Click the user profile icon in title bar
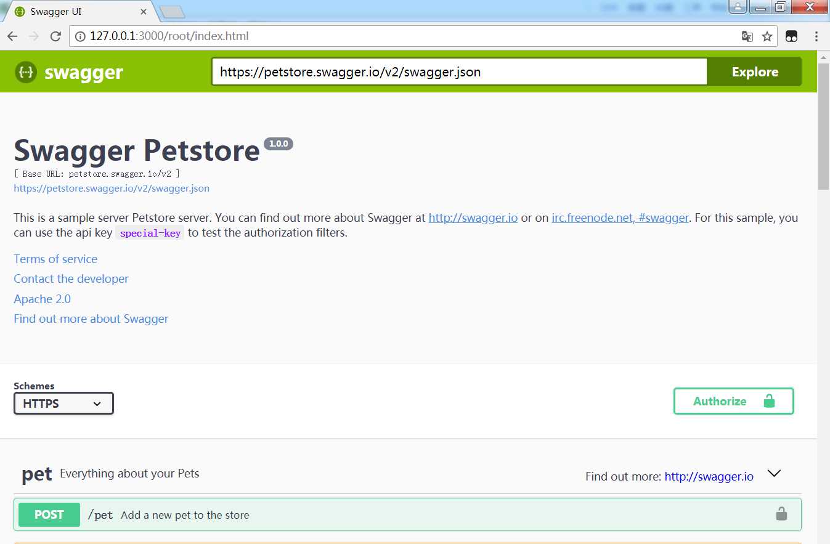This screenshot has width=830, height=544. tap(738, 7)
